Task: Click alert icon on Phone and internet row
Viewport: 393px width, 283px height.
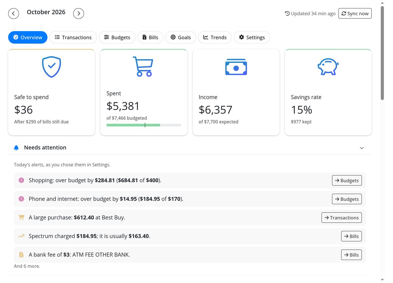Action: tap(21, 199)
